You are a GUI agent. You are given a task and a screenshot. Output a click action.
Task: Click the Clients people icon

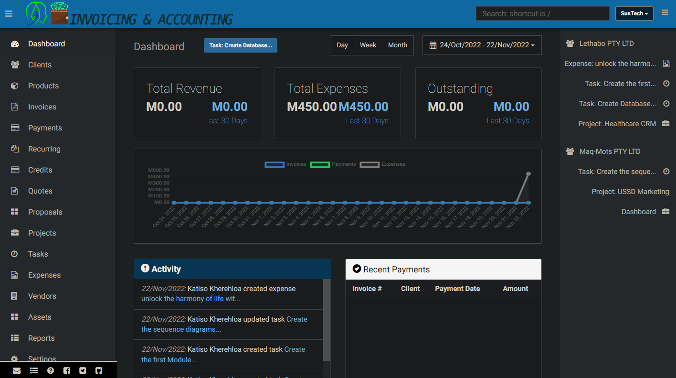pos(15,65)
